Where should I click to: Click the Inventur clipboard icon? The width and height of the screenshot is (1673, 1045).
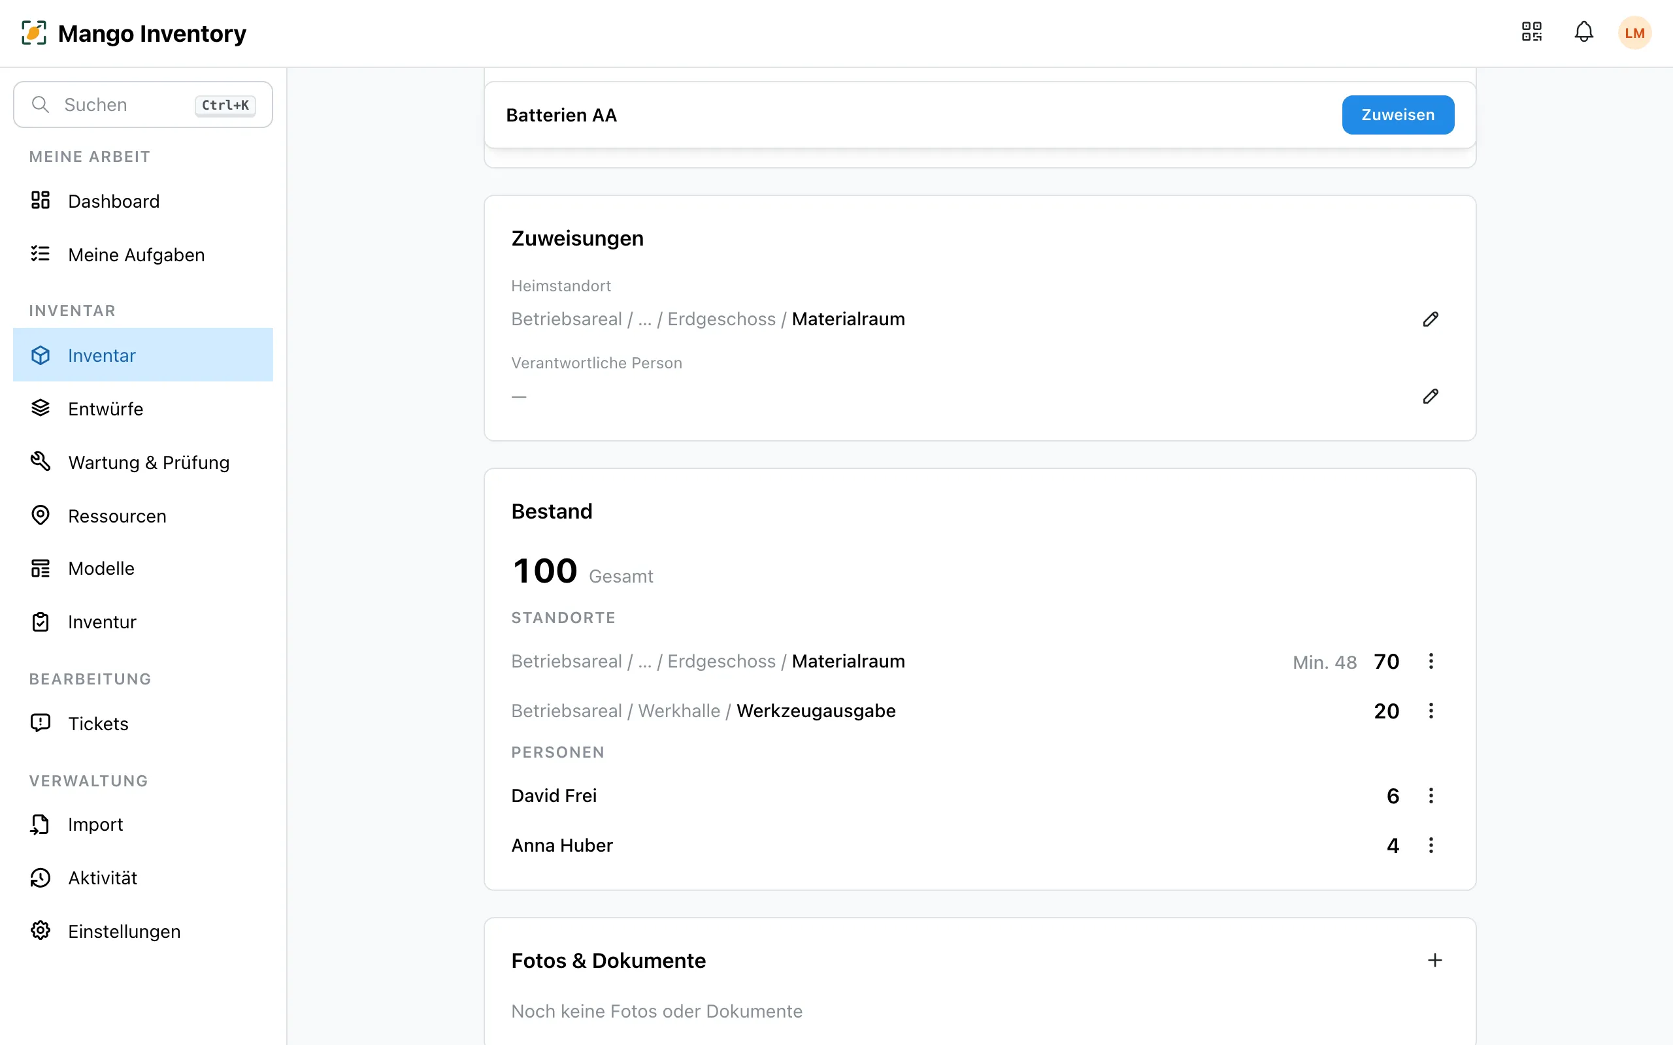tap(41, 621)
